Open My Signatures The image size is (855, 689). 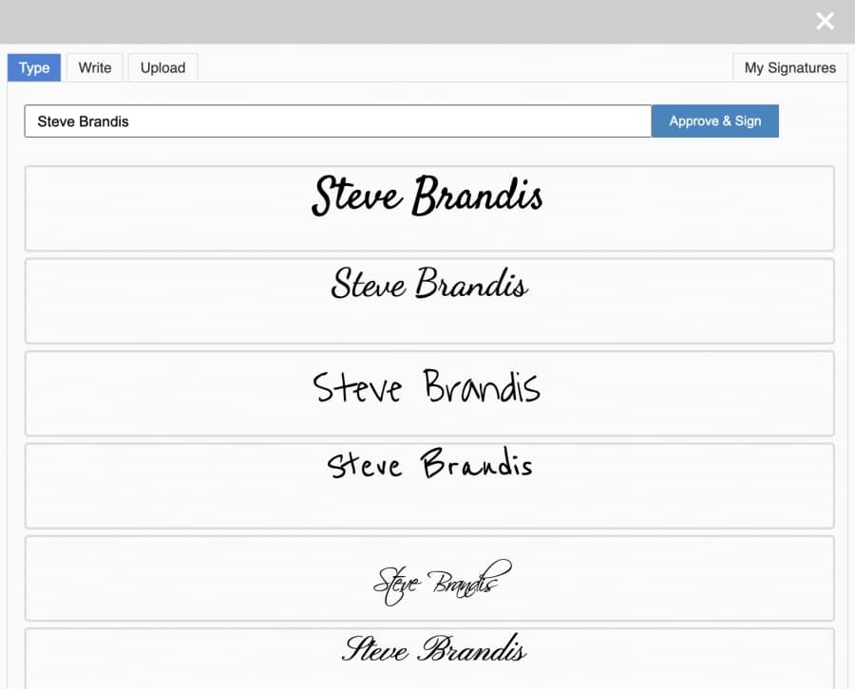(790, 67)
